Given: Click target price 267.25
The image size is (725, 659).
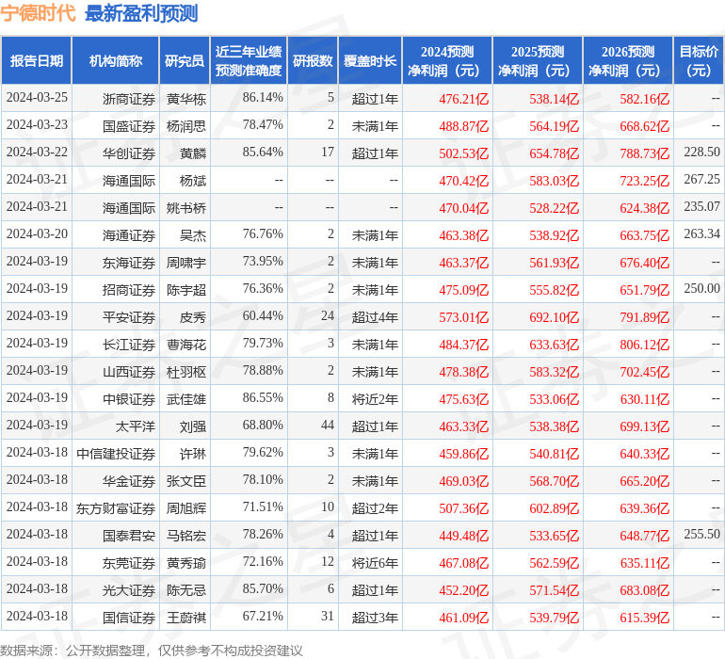Looking at the screenshot, I should (701, 180).
